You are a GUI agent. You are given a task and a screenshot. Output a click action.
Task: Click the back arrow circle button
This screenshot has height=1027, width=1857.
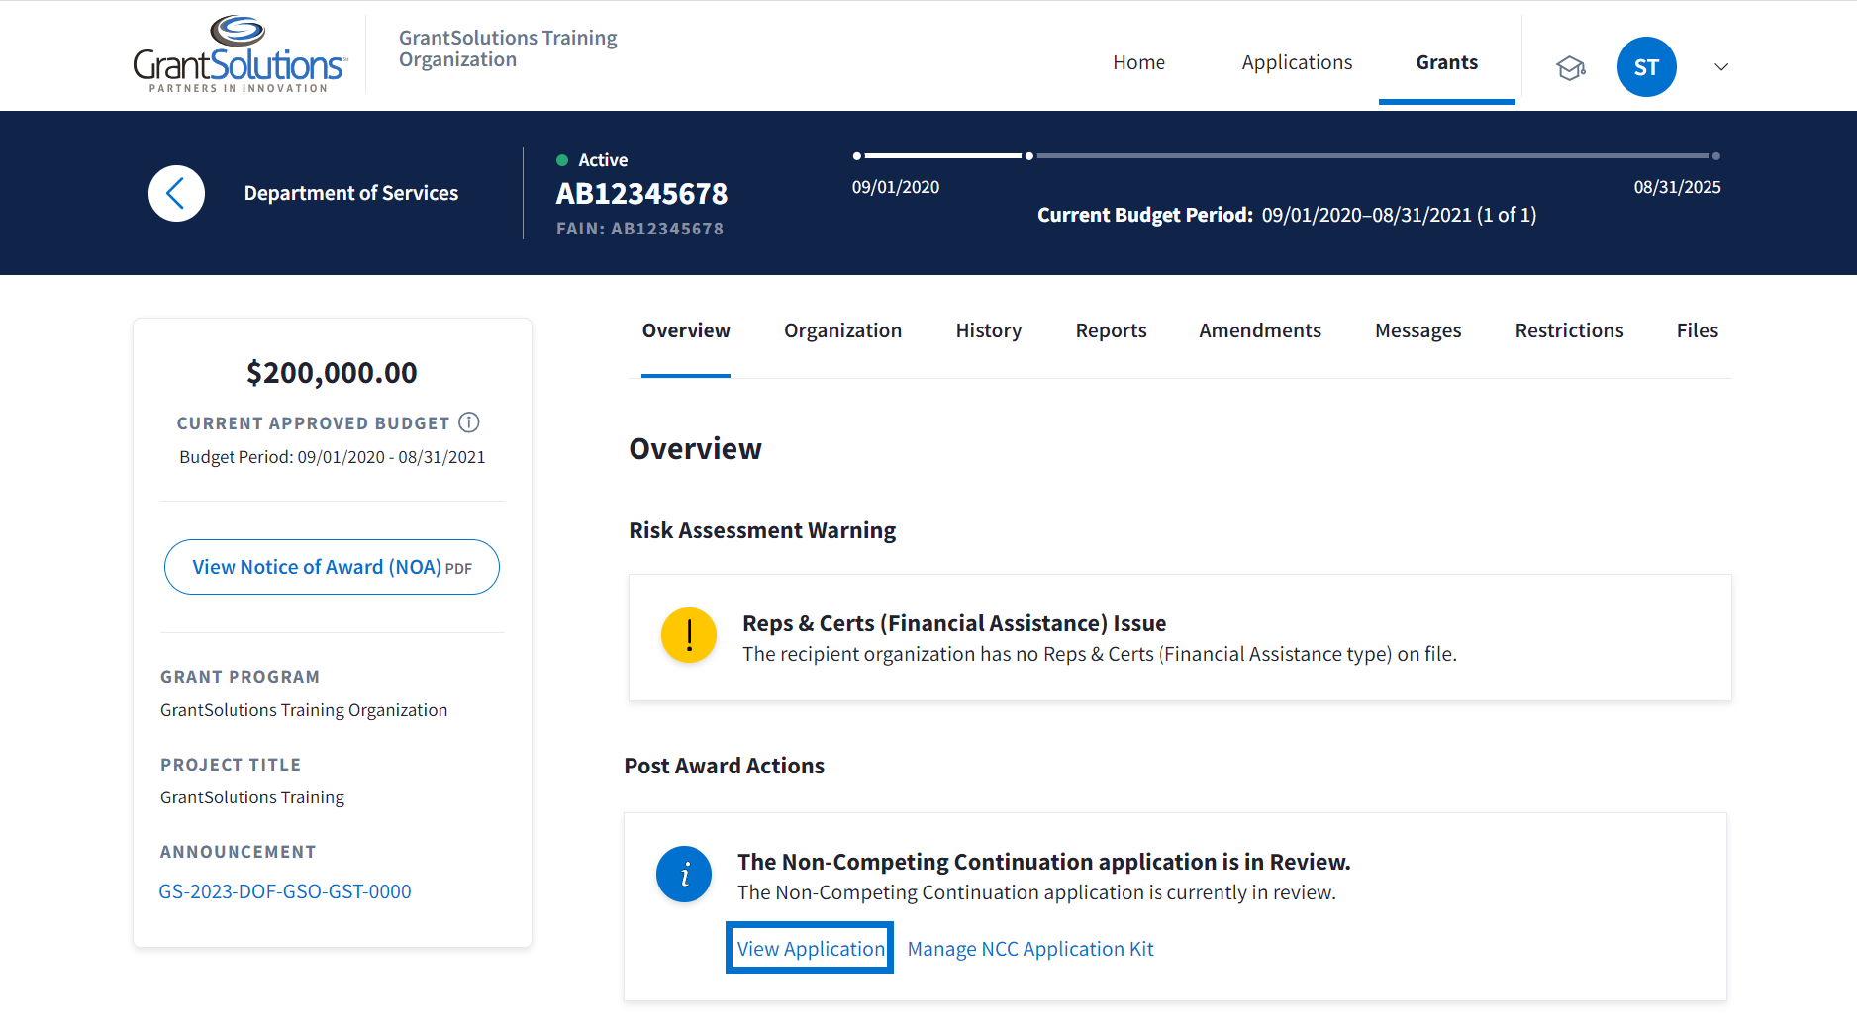click(177, 193)
